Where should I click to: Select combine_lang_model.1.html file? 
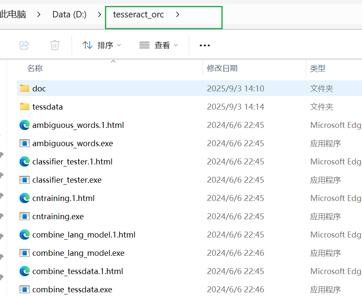(84, 235)
